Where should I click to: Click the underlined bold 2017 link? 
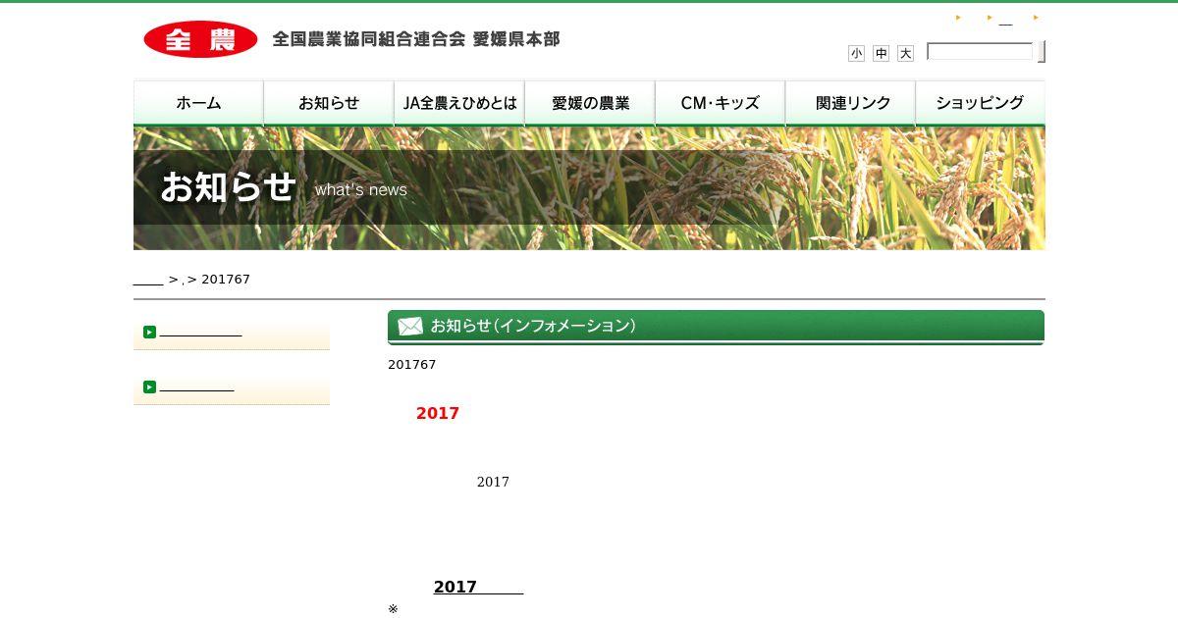(478, 587)
